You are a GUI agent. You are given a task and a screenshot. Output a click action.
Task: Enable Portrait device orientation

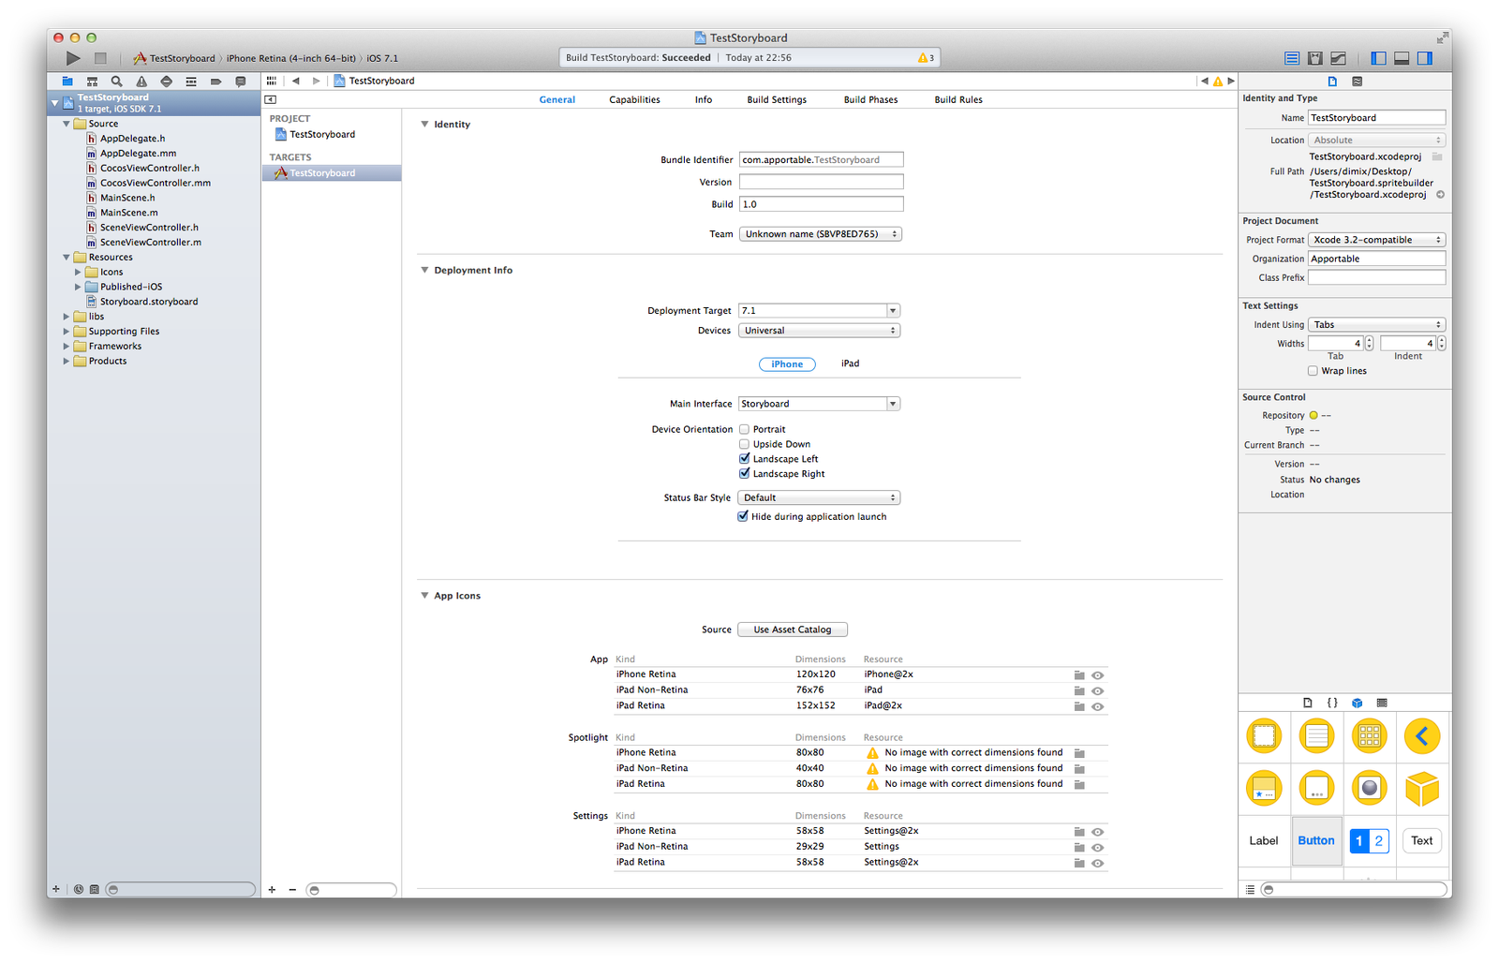[x=744, y=430]
